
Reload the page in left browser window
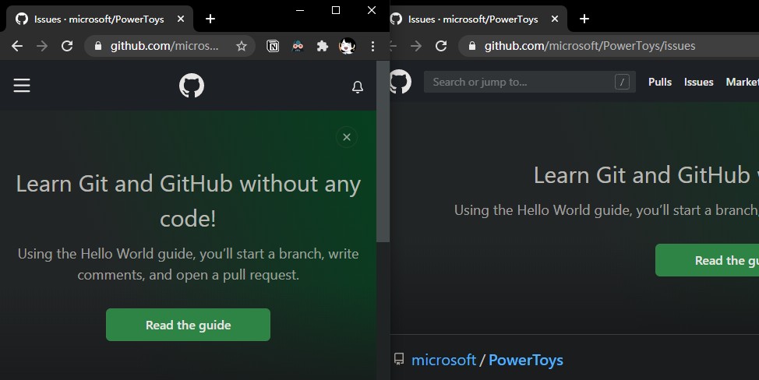click(67, 46)
